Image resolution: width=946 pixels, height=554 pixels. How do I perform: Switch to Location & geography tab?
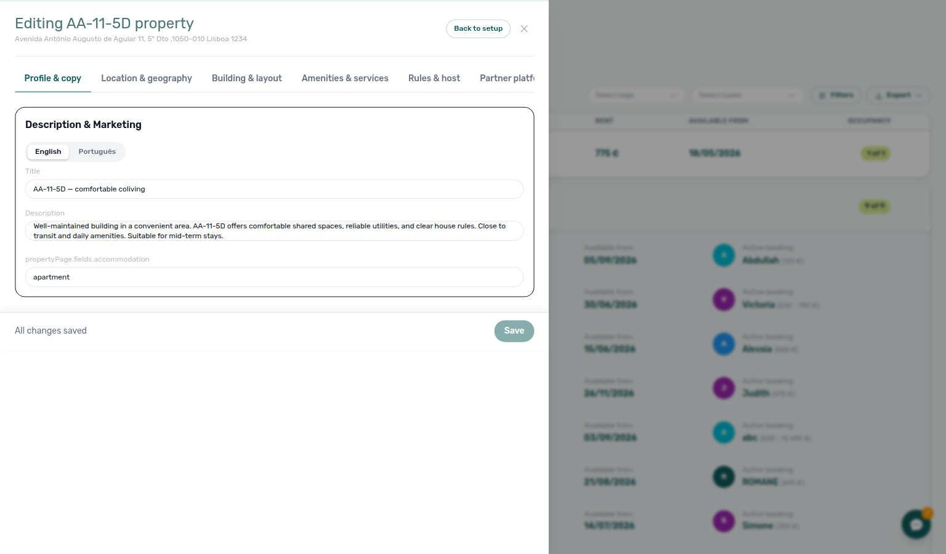(x=147, y=78)
